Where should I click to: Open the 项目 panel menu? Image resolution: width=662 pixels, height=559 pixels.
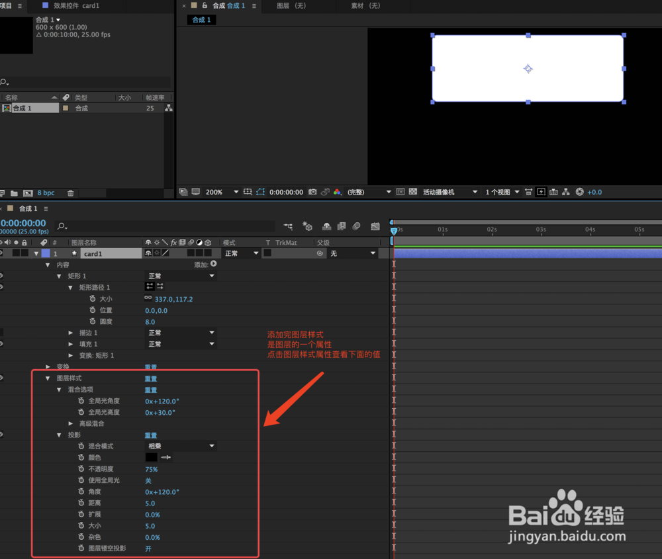tap(19, 6)
